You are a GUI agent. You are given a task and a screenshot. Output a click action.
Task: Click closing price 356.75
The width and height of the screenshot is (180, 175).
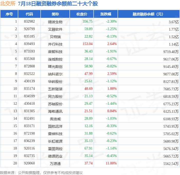click(x=87, y=21)
